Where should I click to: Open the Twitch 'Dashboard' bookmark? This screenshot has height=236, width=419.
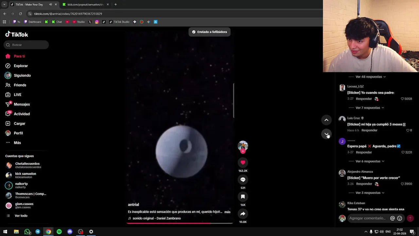coord(32,22)
